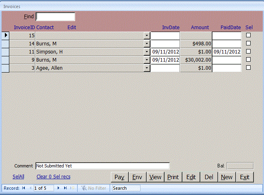Open contact dropdown for Simpson, H row

[x=147, y=52]
